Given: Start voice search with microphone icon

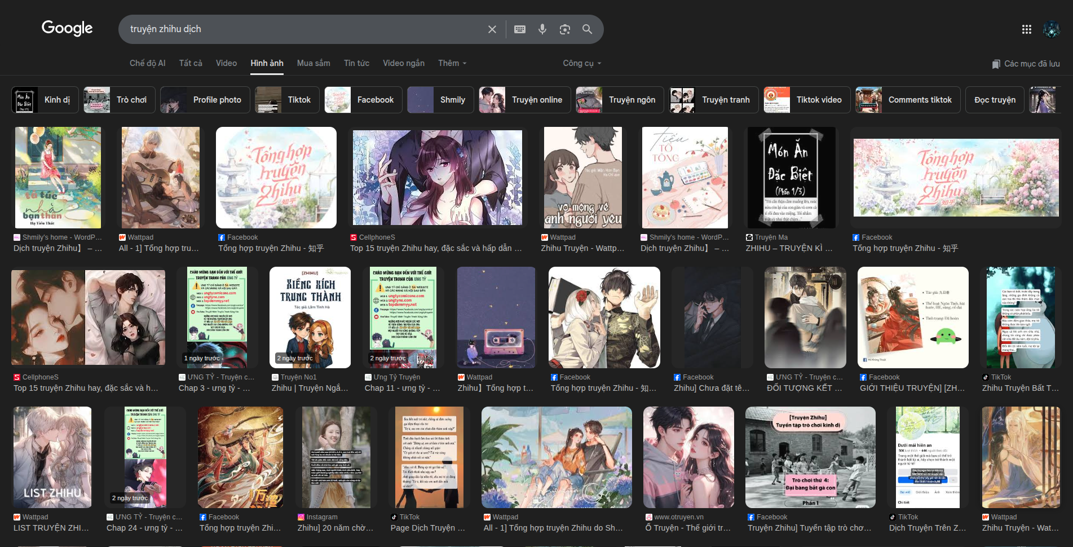Looking at the screenshot, I should click(542, 29).
